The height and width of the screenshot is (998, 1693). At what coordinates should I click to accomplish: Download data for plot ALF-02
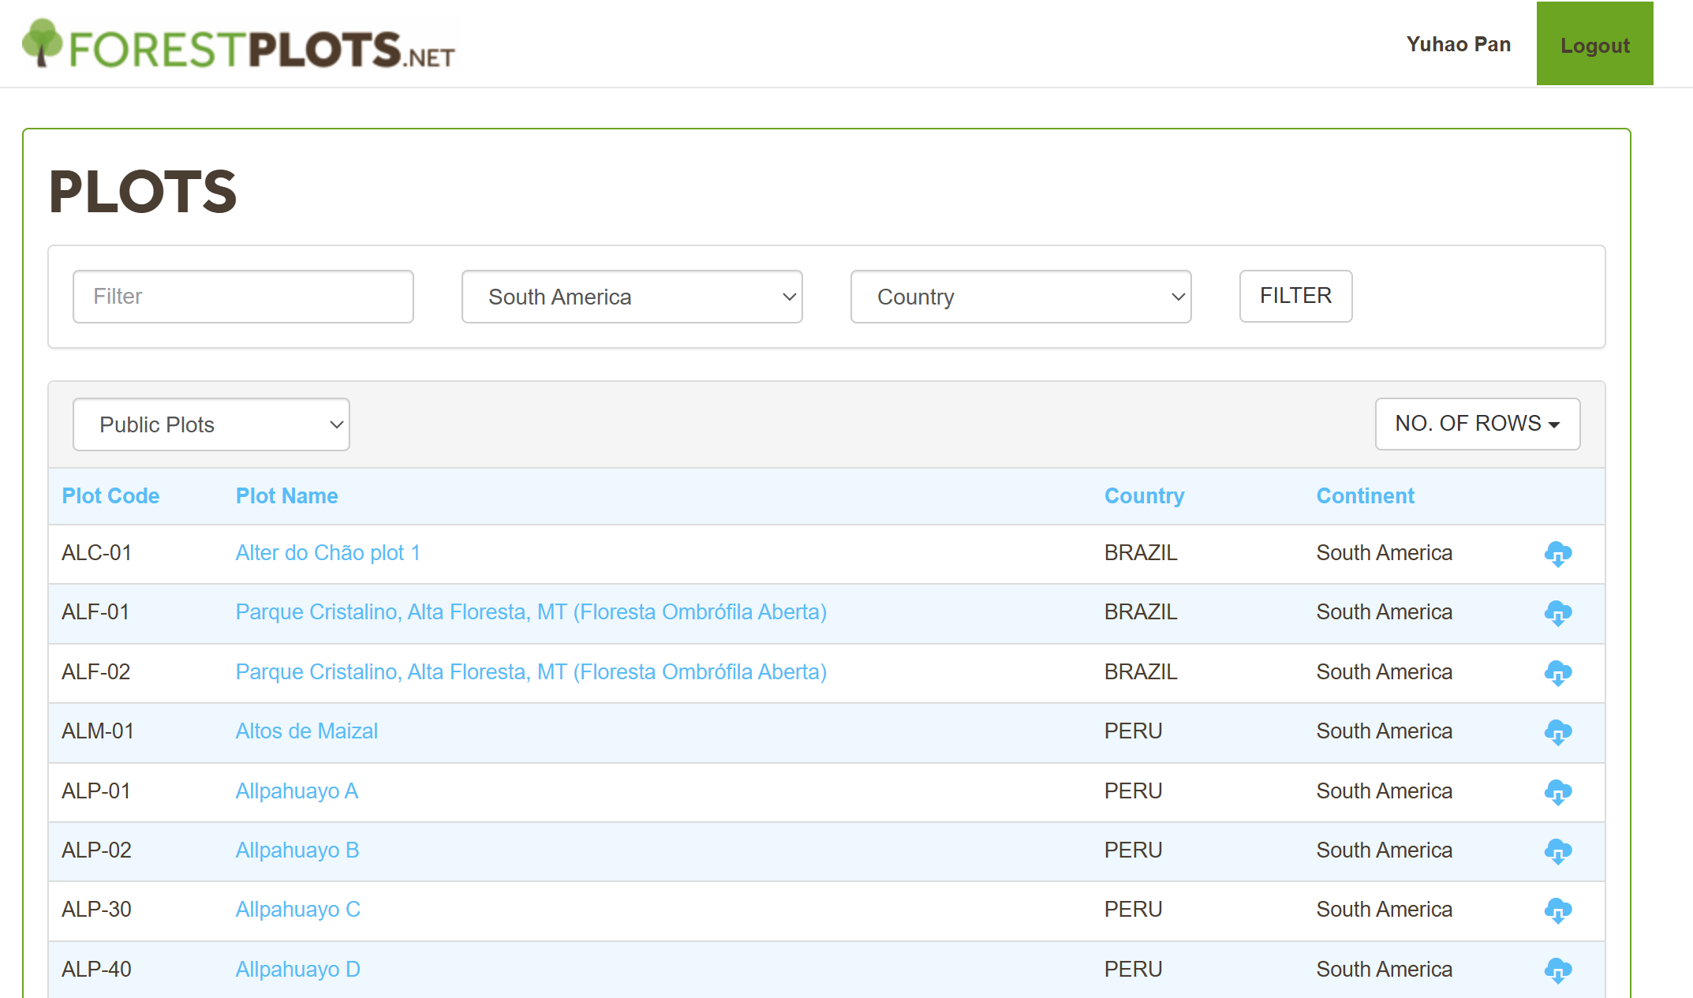tap(1558, 673)
